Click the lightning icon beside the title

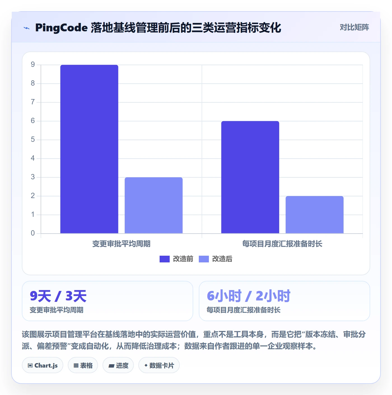click(x=27, y=28)
